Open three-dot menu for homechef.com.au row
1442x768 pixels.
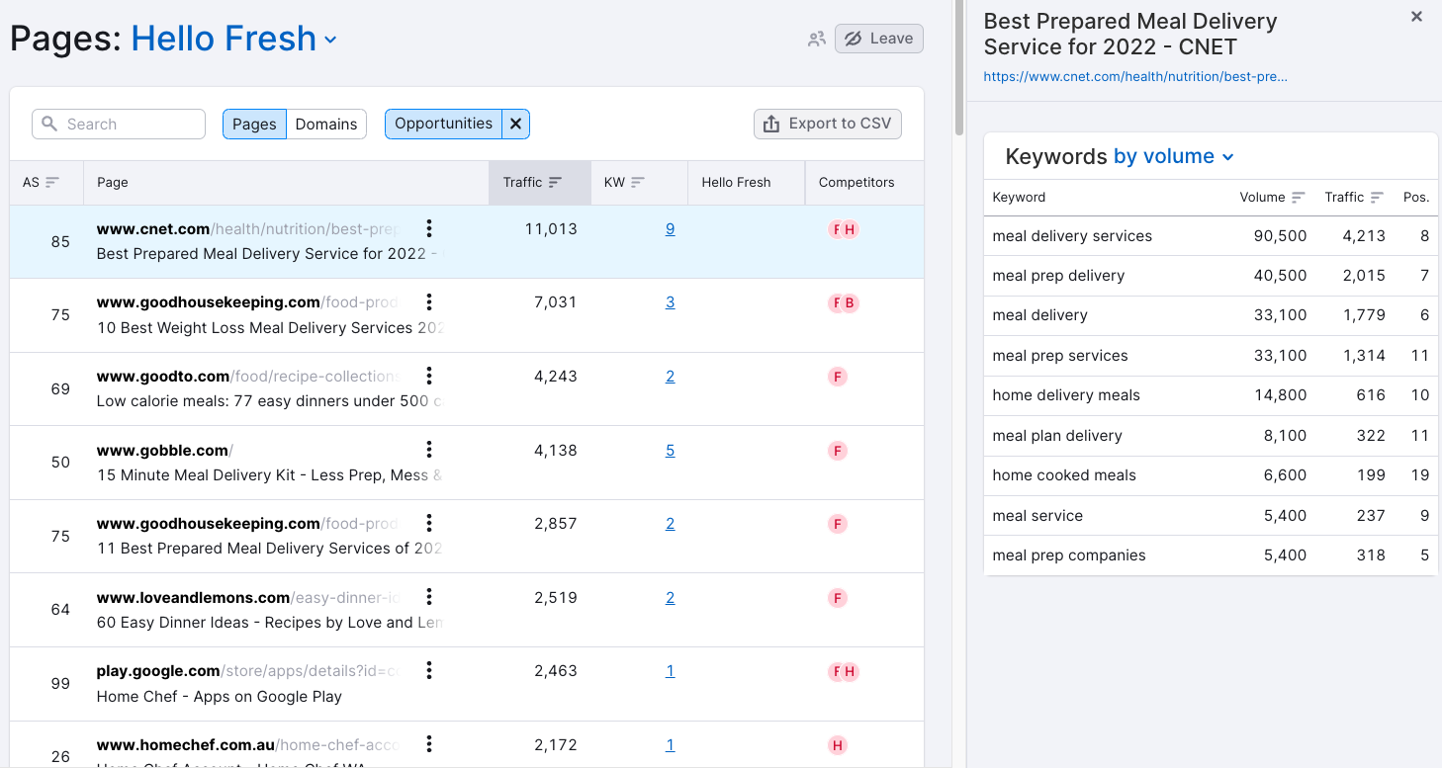point(429,744)
